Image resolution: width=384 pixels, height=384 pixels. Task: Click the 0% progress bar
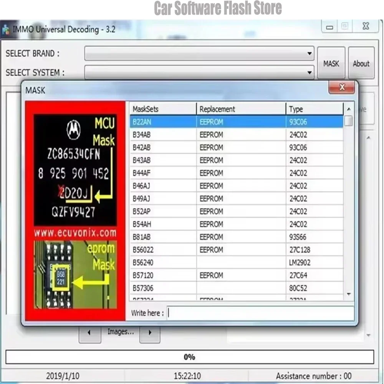point(190,357)
